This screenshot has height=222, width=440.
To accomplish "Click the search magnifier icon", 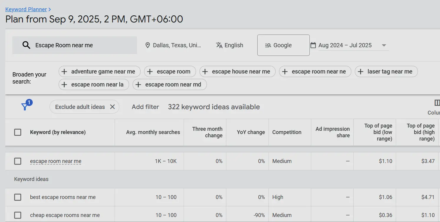I will [x=26, y=45].
